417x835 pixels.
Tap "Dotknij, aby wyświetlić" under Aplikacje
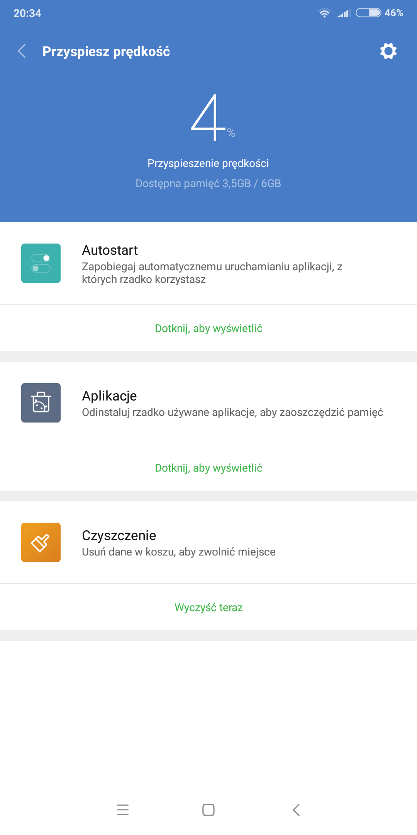[x=208, y=468]
